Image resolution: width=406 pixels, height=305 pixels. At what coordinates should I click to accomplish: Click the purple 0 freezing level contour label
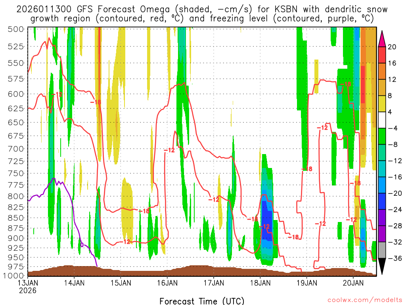coord(82,245)
